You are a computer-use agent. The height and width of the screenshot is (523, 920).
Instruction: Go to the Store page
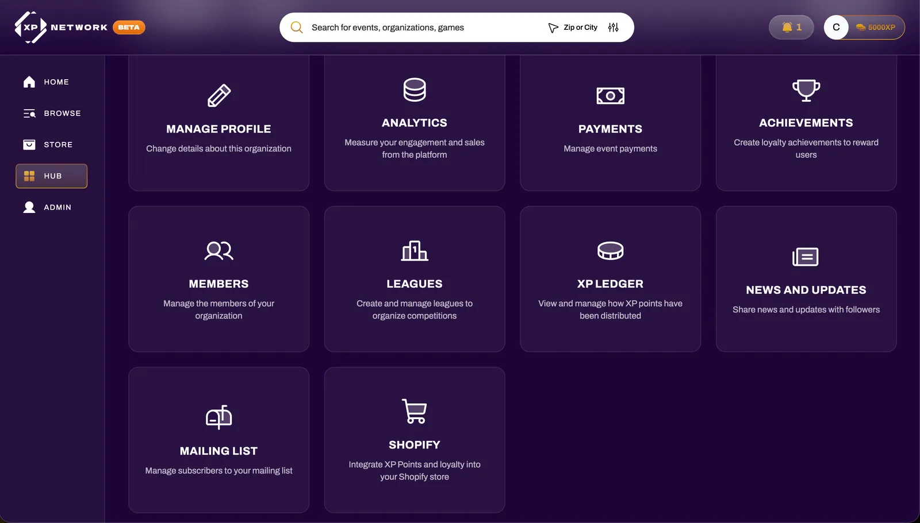[51, 145]
